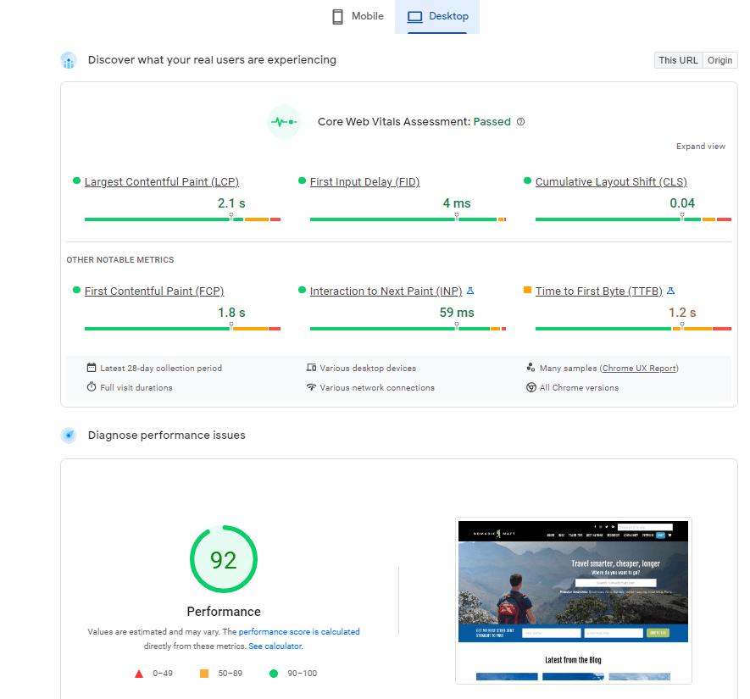Switch to the Desktop tab

click(437, 16)
